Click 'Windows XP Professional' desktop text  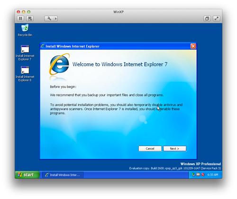click(x=201, y=164)
